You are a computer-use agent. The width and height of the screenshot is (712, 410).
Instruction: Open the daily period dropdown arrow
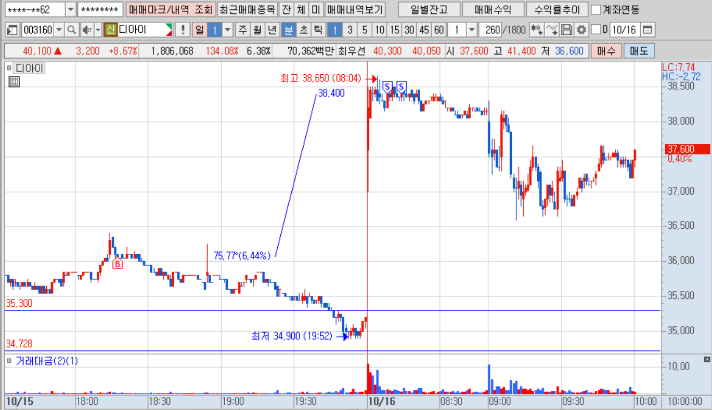tap(227, 30)
